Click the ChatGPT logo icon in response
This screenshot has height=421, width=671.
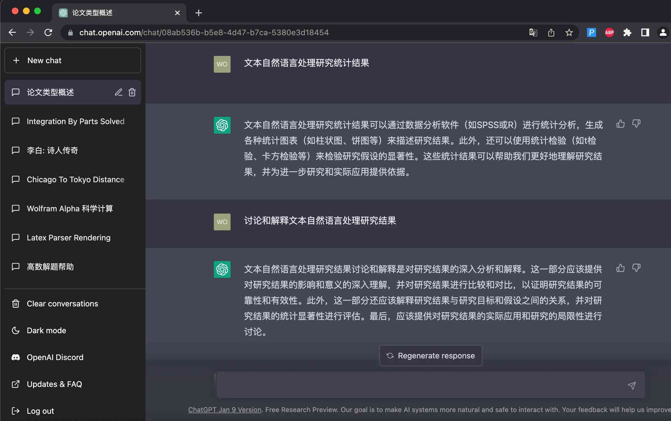tap(222, 124)
